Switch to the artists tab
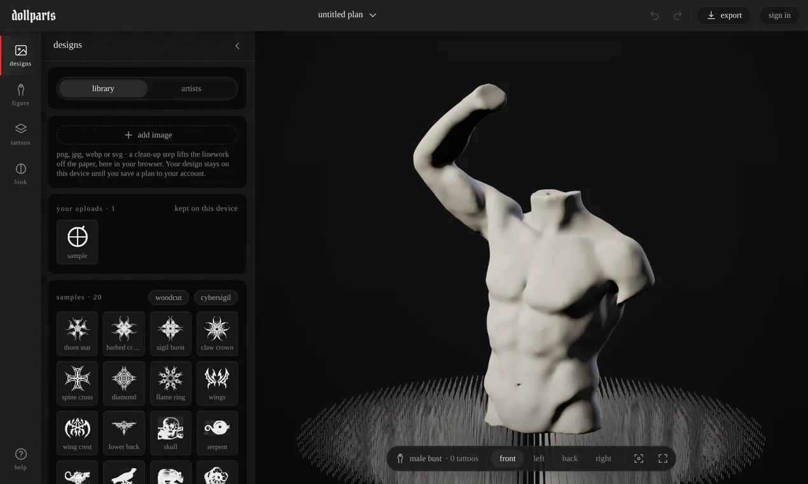Image resolution: width=808 pixels, height=484 pixels. 192,89
